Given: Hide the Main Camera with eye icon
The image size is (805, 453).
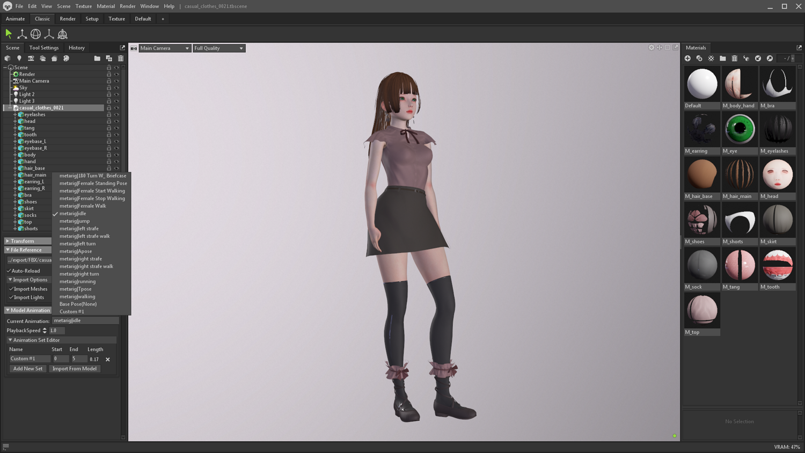Looking at the screenshot, I should tap(116, 81).
